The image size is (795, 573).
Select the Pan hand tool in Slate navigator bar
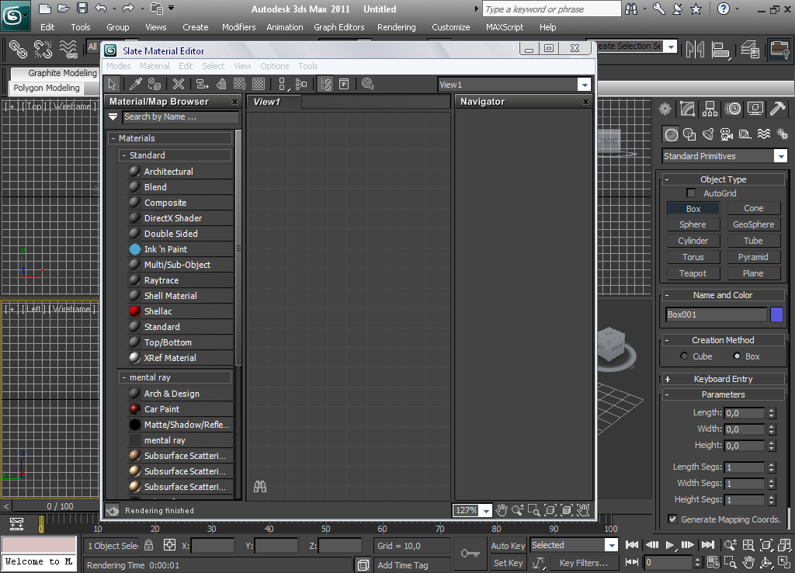[x=502, y=510]
